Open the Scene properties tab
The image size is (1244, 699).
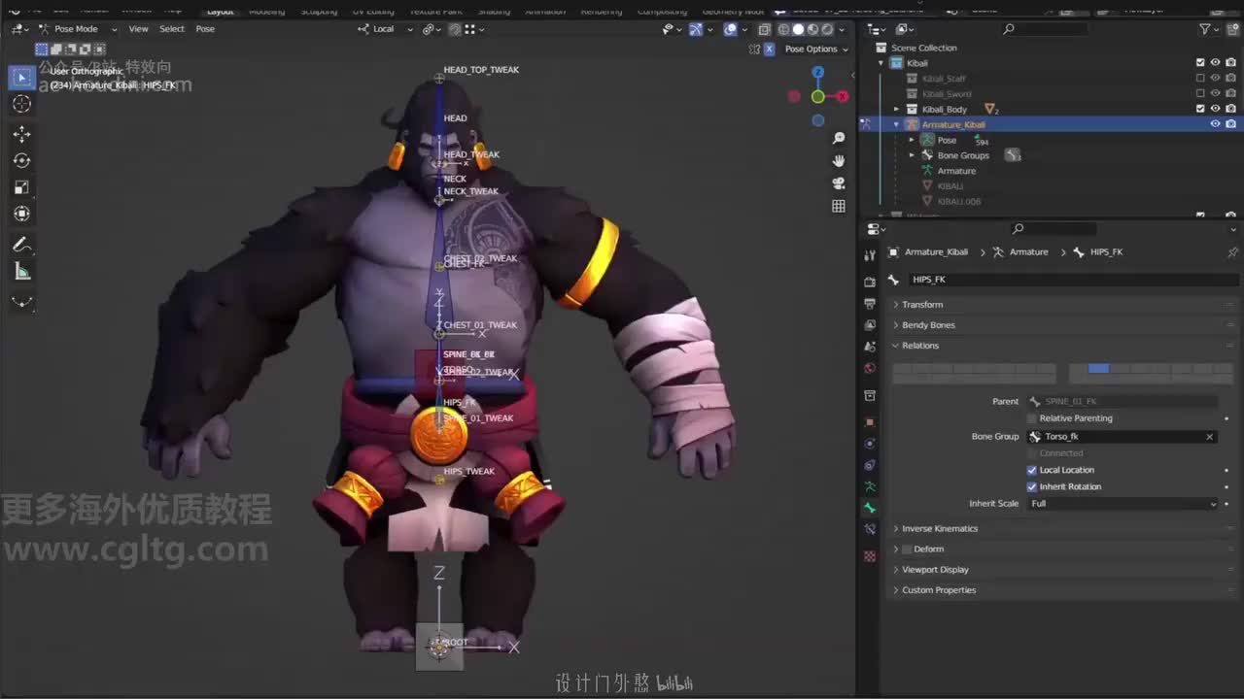[x=870, y=346]
